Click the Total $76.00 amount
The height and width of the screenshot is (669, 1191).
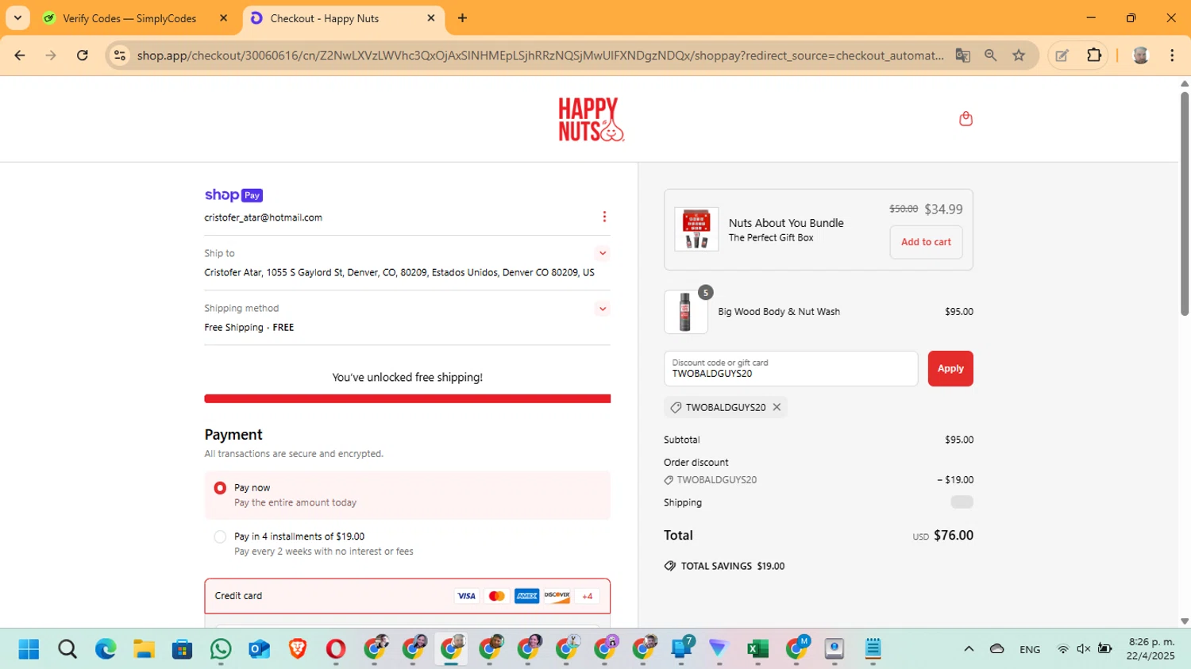(954, 536)
